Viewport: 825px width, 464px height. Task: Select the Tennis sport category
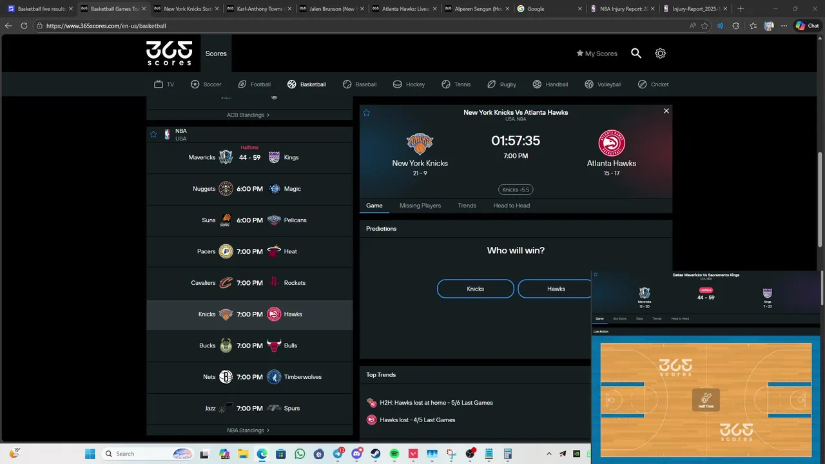point(456,84)
